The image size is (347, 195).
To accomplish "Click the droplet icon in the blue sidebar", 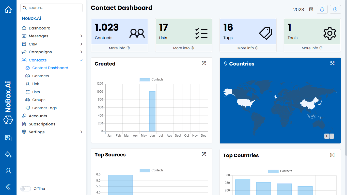I will (8, 154).
